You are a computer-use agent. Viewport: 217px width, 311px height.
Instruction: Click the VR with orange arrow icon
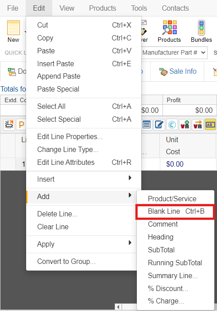point(198,125)
